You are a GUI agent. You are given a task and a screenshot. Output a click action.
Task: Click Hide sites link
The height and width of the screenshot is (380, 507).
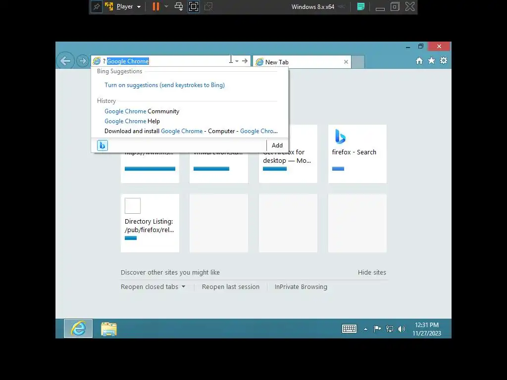[372, 273]
